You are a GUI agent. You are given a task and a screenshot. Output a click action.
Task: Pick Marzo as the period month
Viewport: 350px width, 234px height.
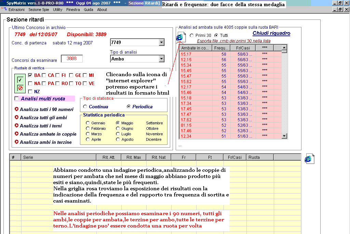[x=88, y=134]
